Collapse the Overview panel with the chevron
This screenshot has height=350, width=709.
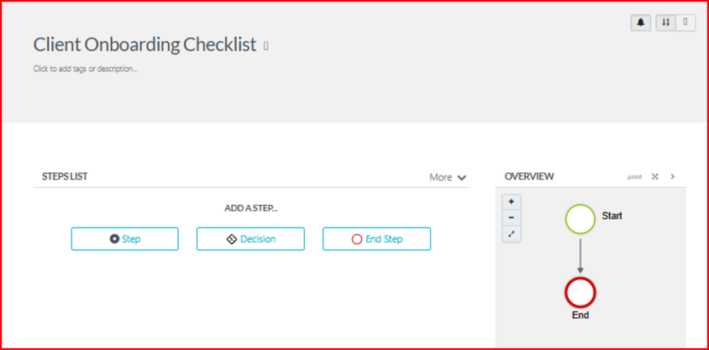tap(672, 177)
